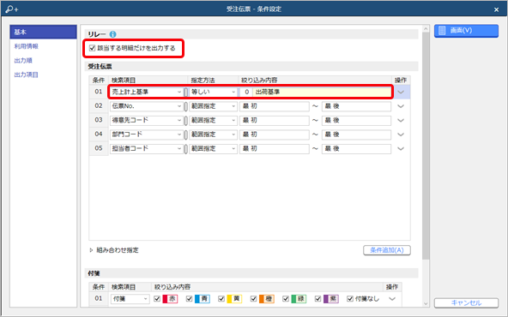Click 最後 end field for 担当者コード
This screenshot has width=508, height=317.
(356, 148)
